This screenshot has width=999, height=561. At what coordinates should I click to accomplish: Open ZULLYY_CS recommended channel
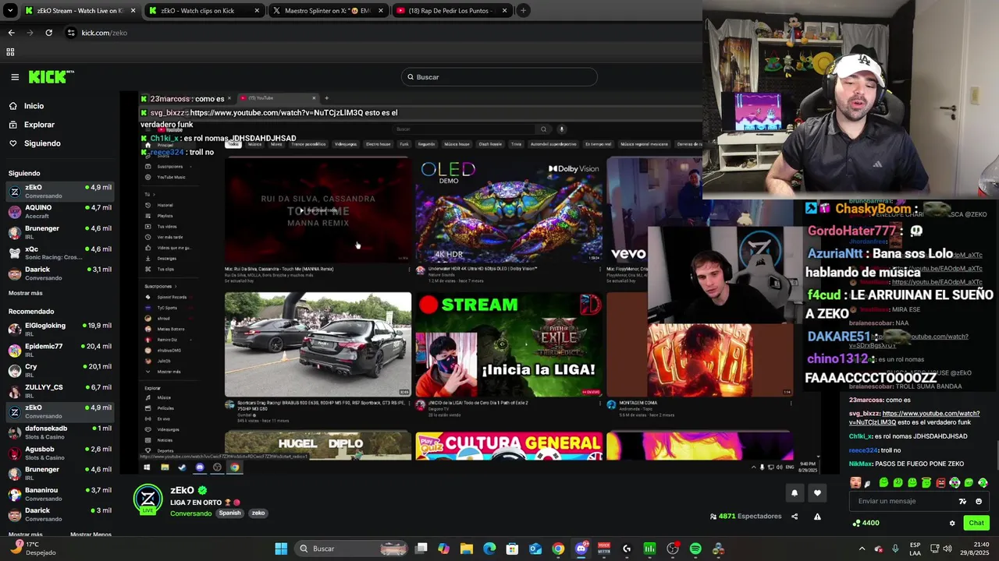click(x=59, y=391)
